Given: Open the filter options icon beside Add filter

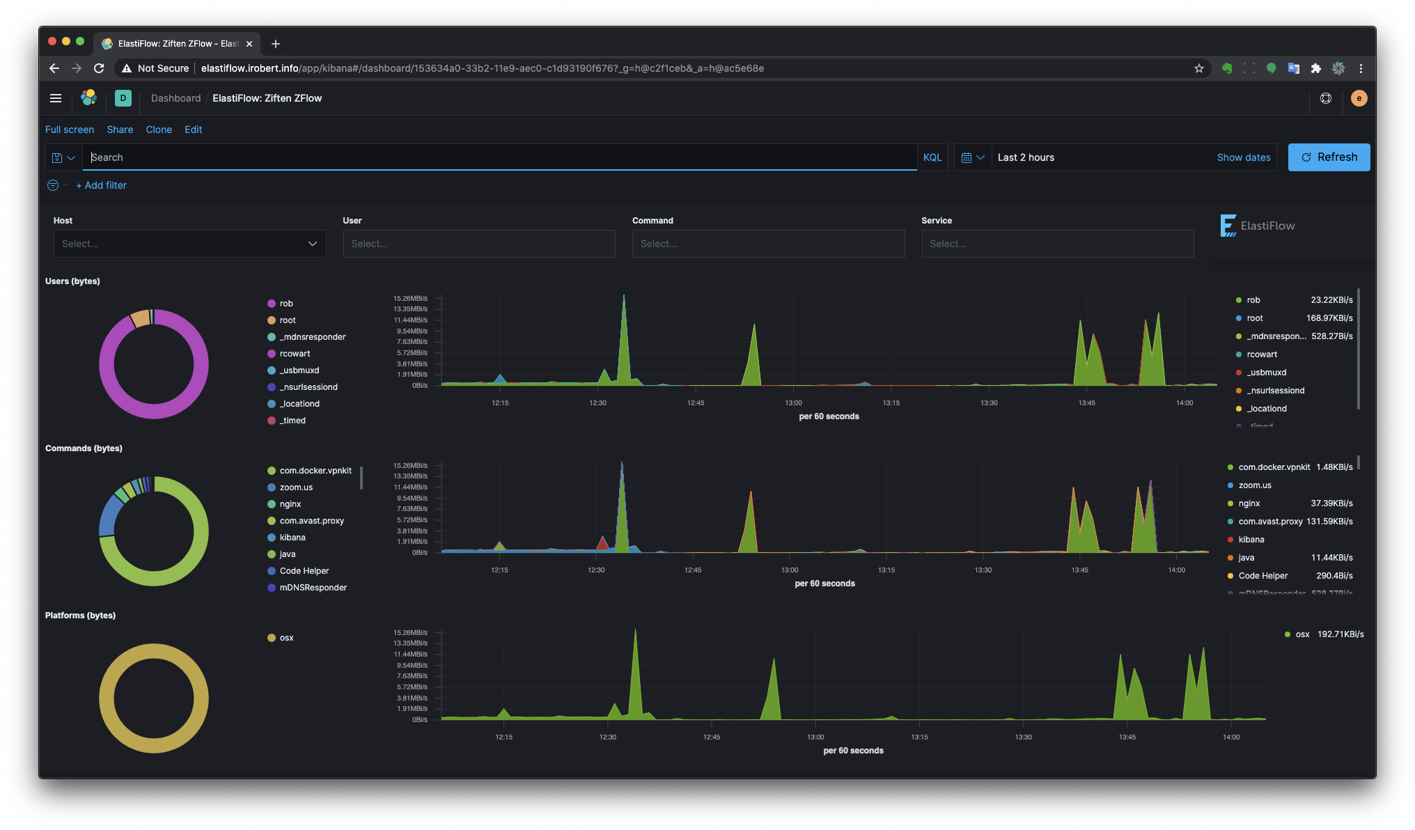Looking at the screenshot, I should [x=53, y=185].
